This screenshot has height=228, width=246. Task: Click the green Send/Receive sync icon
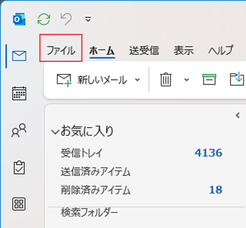[44, 19]
